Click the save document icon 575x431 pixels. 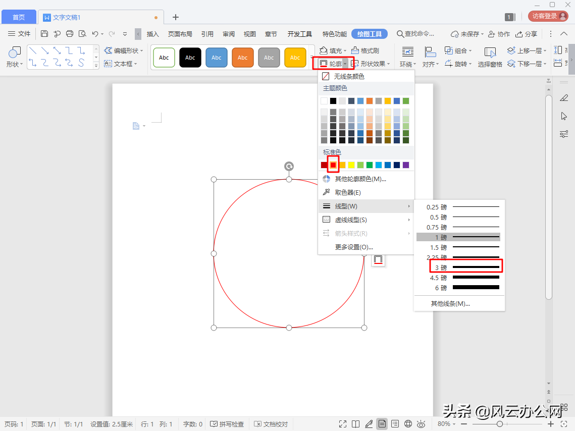click(44, 34)
